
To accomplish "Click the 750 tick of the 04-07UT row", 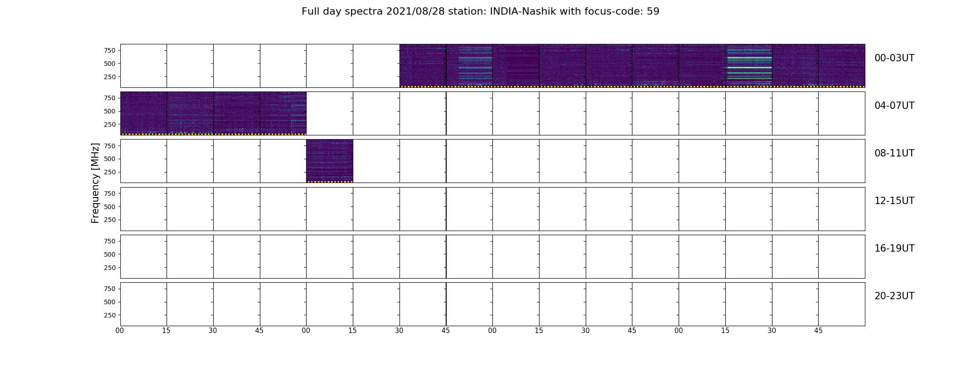I will 110,98.
